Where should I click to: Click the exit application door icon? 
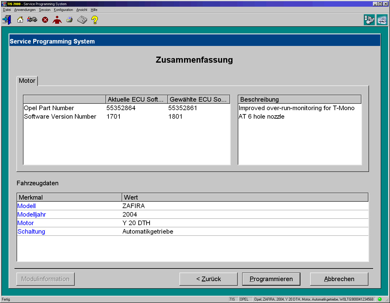coord(7,20)
